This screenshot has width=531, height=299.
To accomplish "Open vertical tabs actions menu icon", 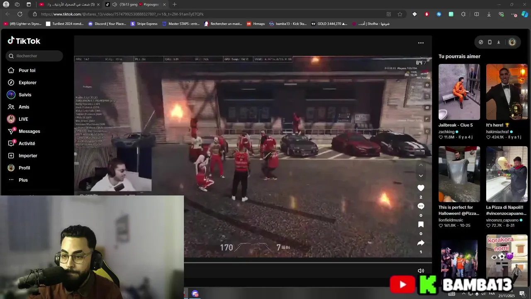I will tap(29, 4).
